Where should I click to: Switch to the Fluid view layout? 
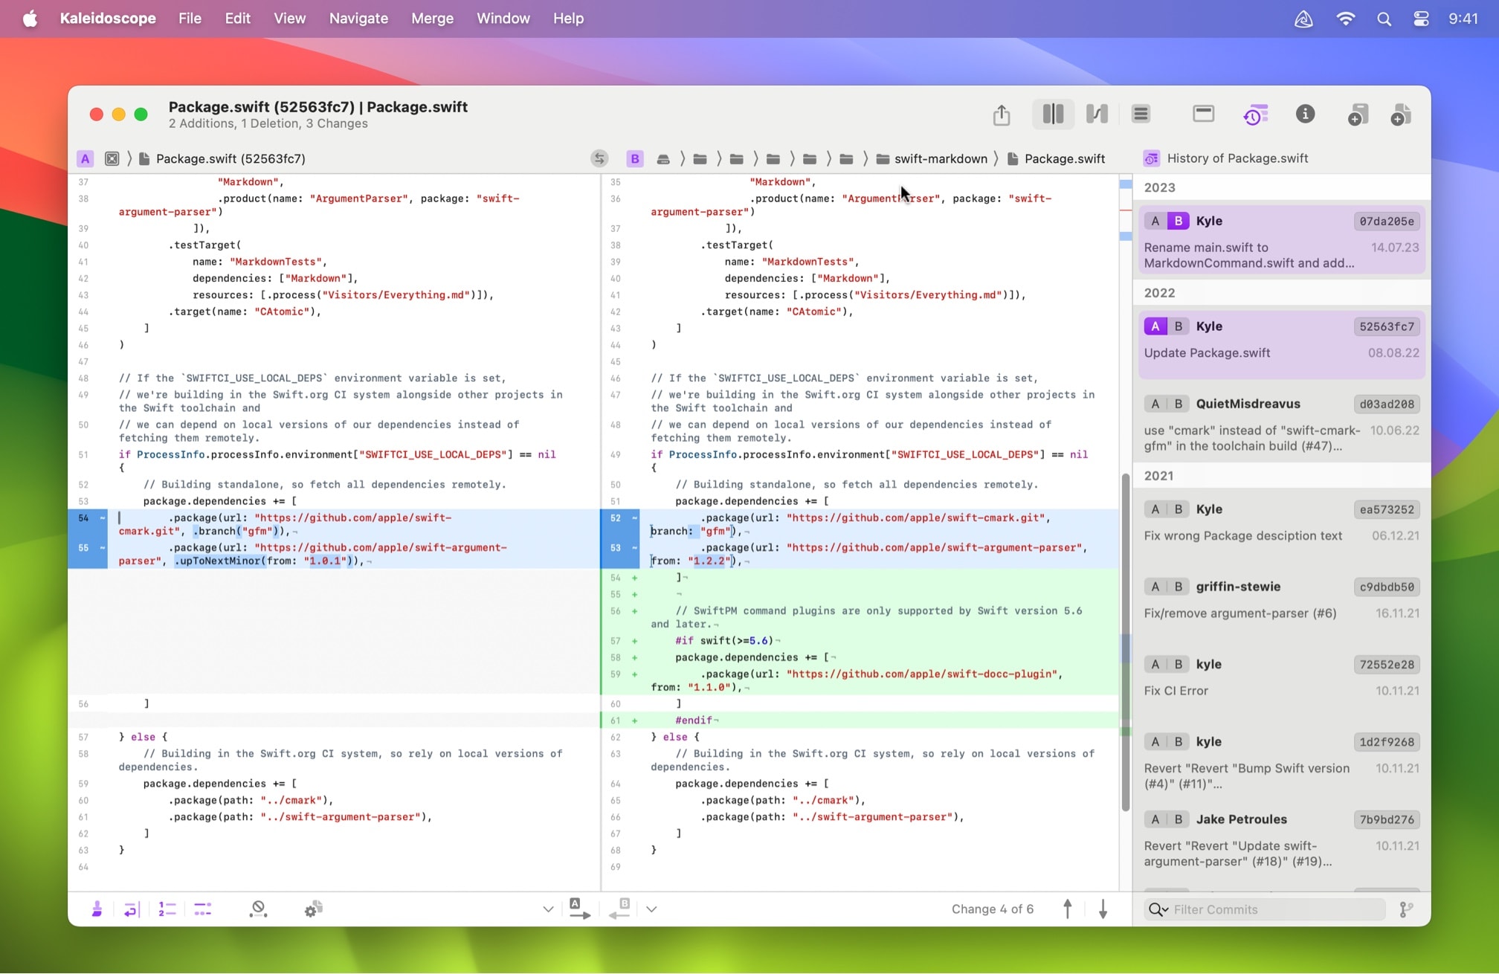click(1097, 115)
